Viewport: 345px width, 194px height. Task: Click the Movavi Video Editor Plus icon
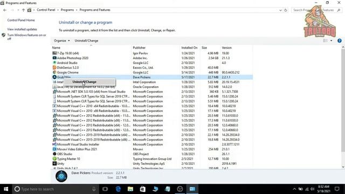(x=54, y=149)
